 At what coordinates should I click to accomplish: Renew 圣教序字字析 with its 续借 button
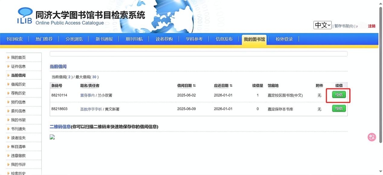[339, 108]
